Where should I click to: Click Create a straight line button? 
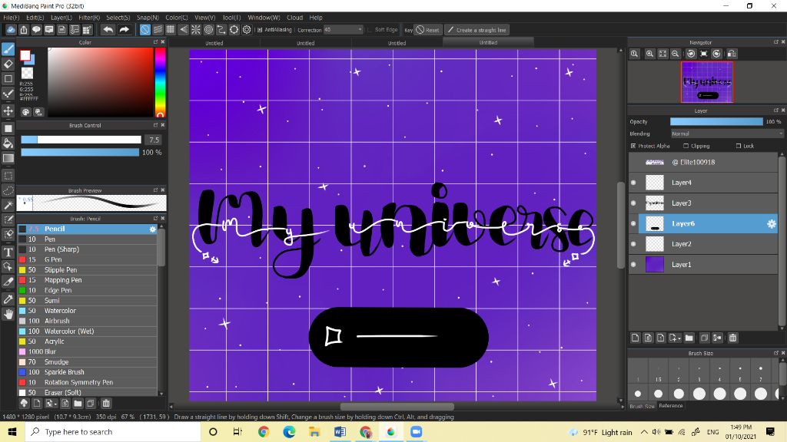point(477,30)
